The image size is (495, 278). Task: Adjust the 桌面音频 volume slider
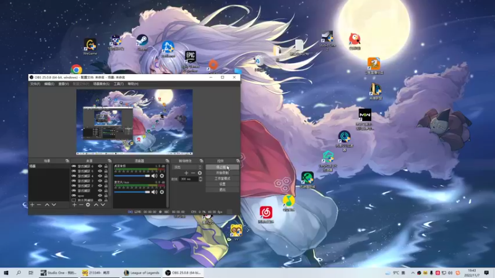(x=132, y=176)
